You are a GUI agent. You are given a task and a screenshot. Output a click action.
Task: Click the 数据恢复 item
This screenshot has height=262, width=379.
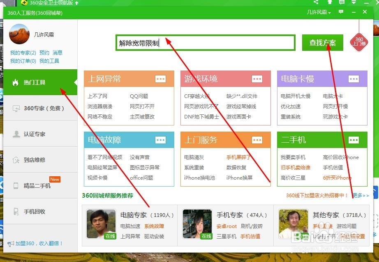(236, 167)
